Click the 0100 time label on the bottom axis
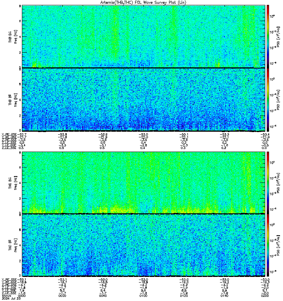The height and width of the screenshot is (301, 283). 143,296
